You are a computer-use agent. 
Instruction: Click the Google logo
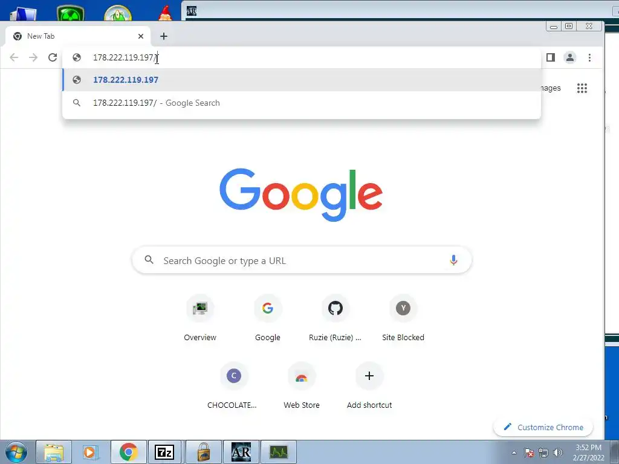point(301,195)
